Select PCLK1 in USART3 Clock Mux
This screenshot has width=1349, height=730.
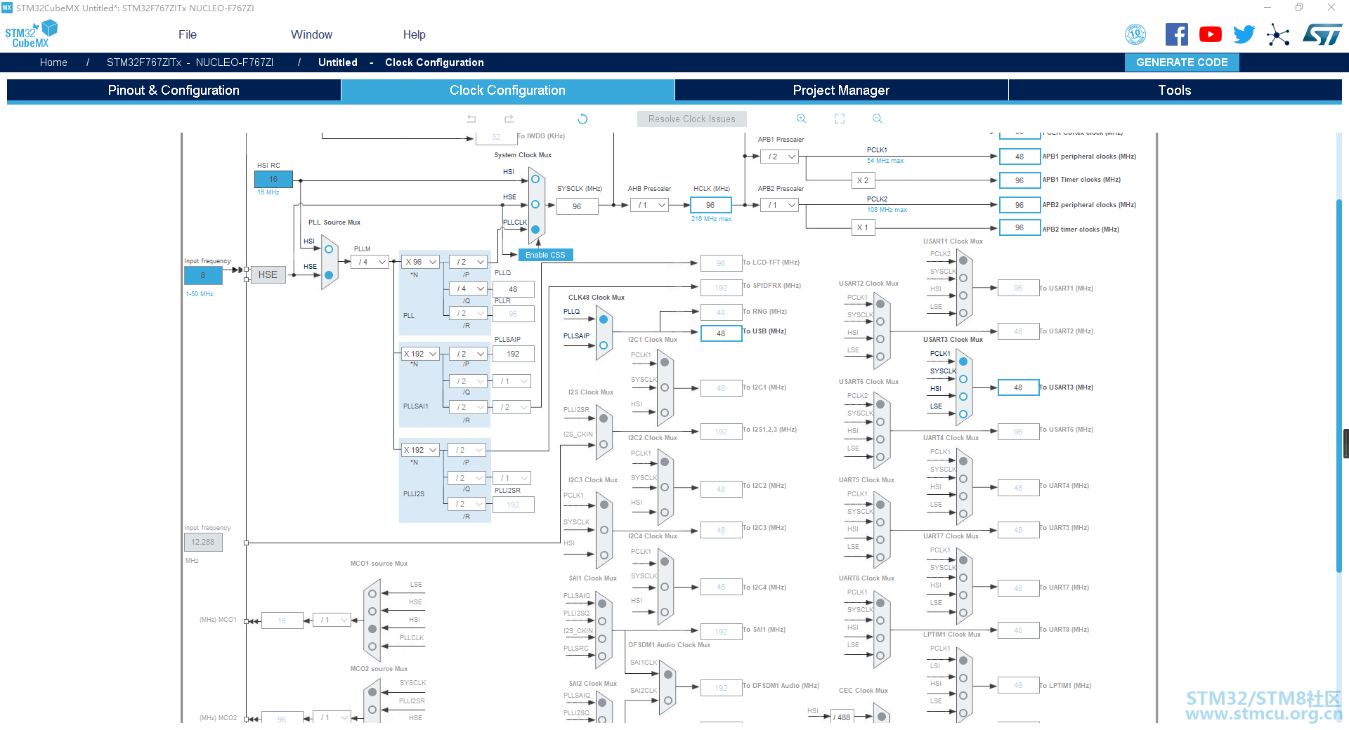point(963,361)
